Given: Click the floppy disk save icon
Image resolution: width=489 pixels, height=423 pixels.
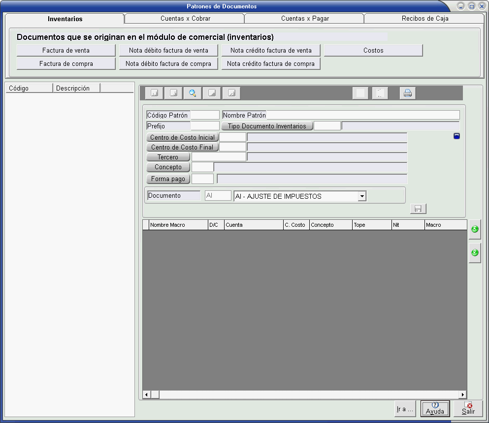Looking at the screenshot, I should [418, 209].
